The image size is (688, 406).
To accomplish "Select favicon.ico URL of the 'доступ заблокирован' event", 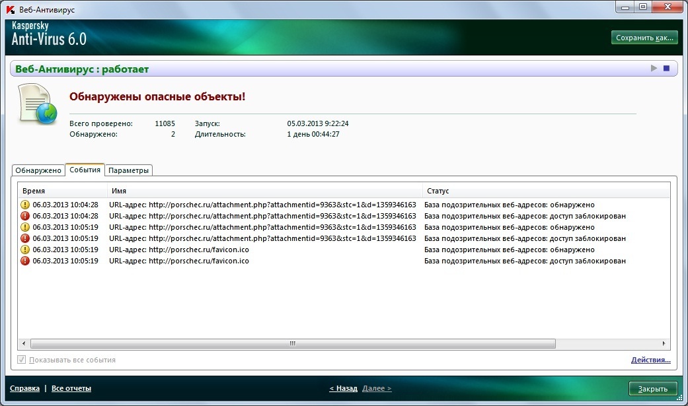I will coord(179,261).
